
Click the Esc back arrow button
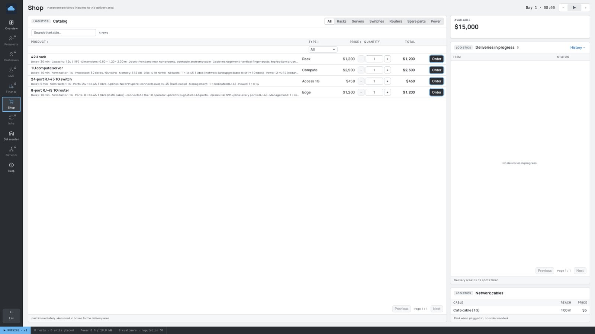[11, 315]
